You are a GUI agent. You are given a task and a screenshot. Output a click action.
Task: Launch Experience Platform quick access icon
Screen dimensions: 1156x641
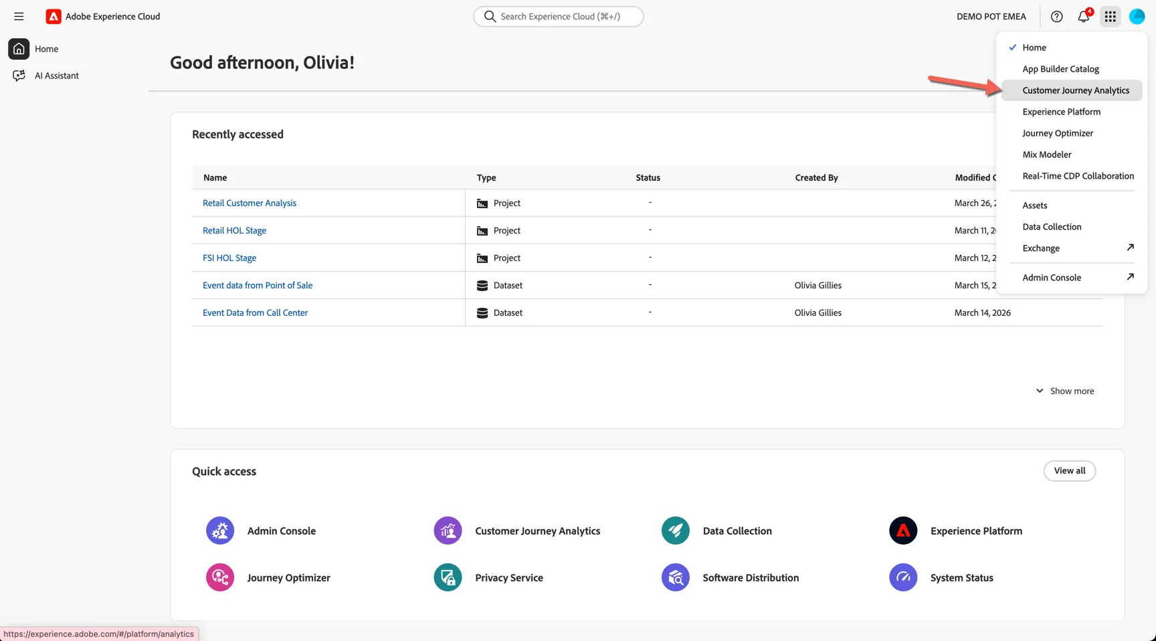[903, 531]
